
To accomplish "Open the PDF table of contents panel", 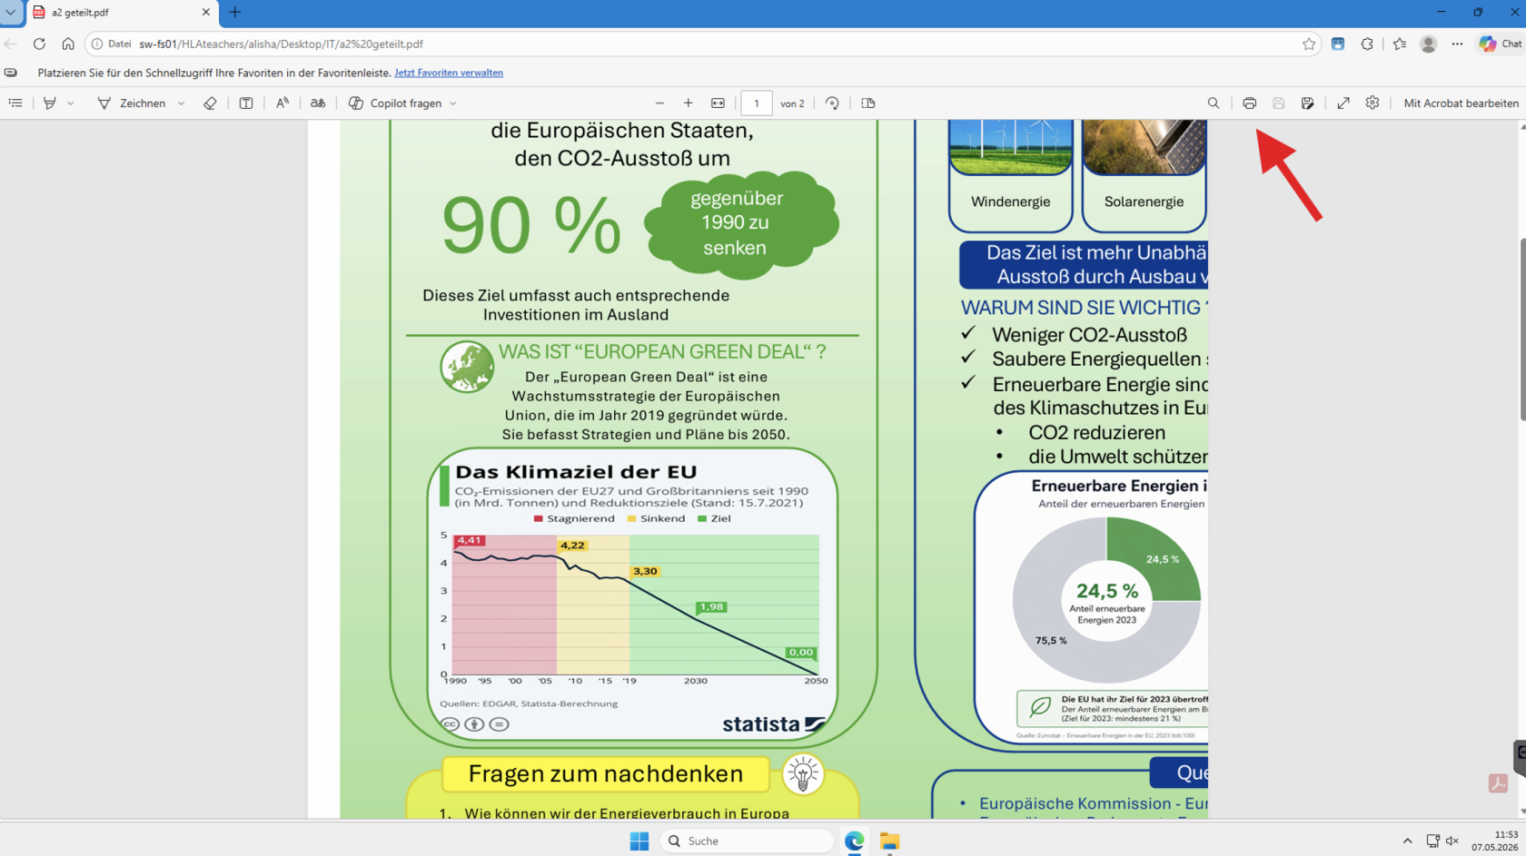I will (15, 103).
